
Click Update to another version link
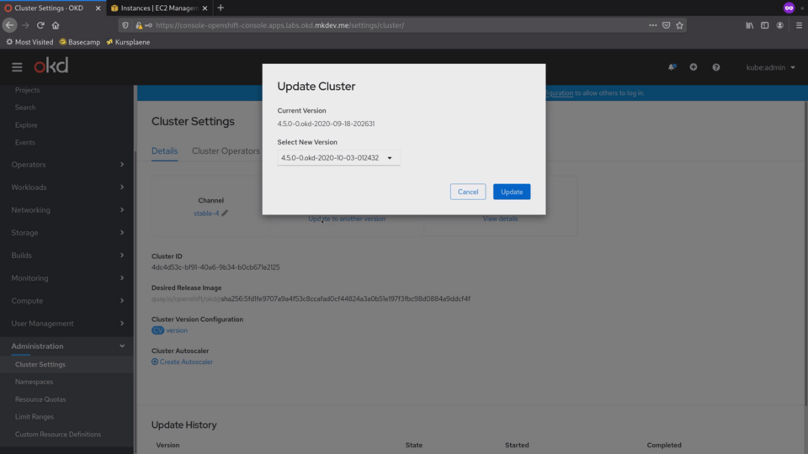pyautogui.click(x=347, y=219)
